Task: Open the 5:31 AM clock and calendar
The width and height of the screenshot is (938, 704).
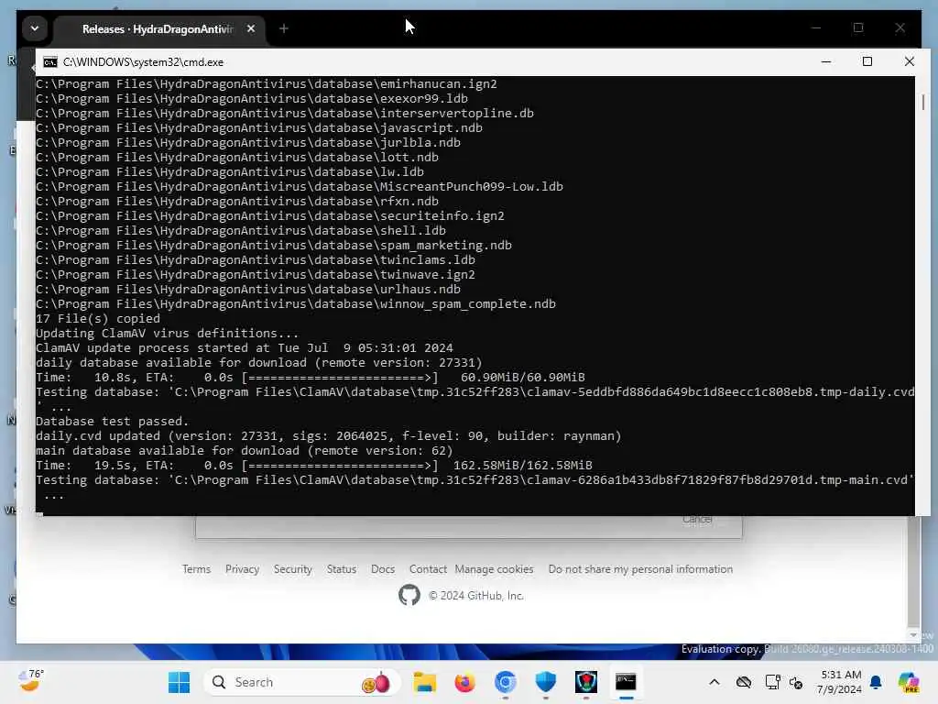Action: [839, 682]
